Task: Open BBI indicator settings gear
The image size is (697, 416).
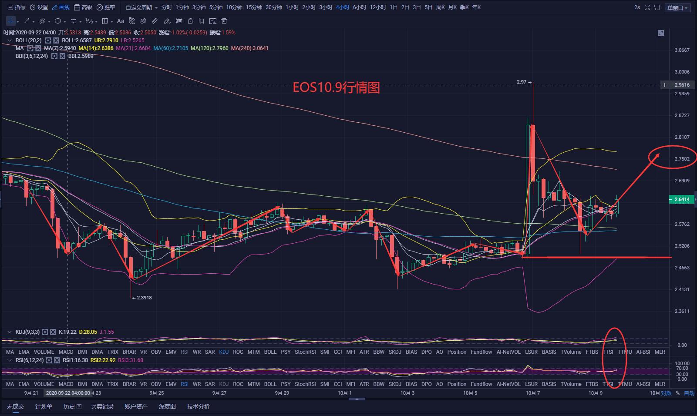Action: tap(54, 56)
